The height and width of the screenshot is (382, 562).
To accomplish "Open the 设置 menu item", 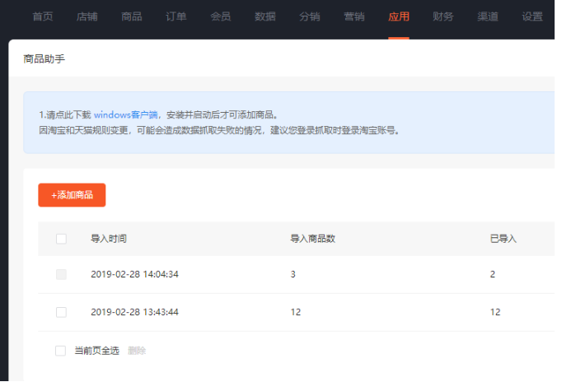I will coord(532,16).
